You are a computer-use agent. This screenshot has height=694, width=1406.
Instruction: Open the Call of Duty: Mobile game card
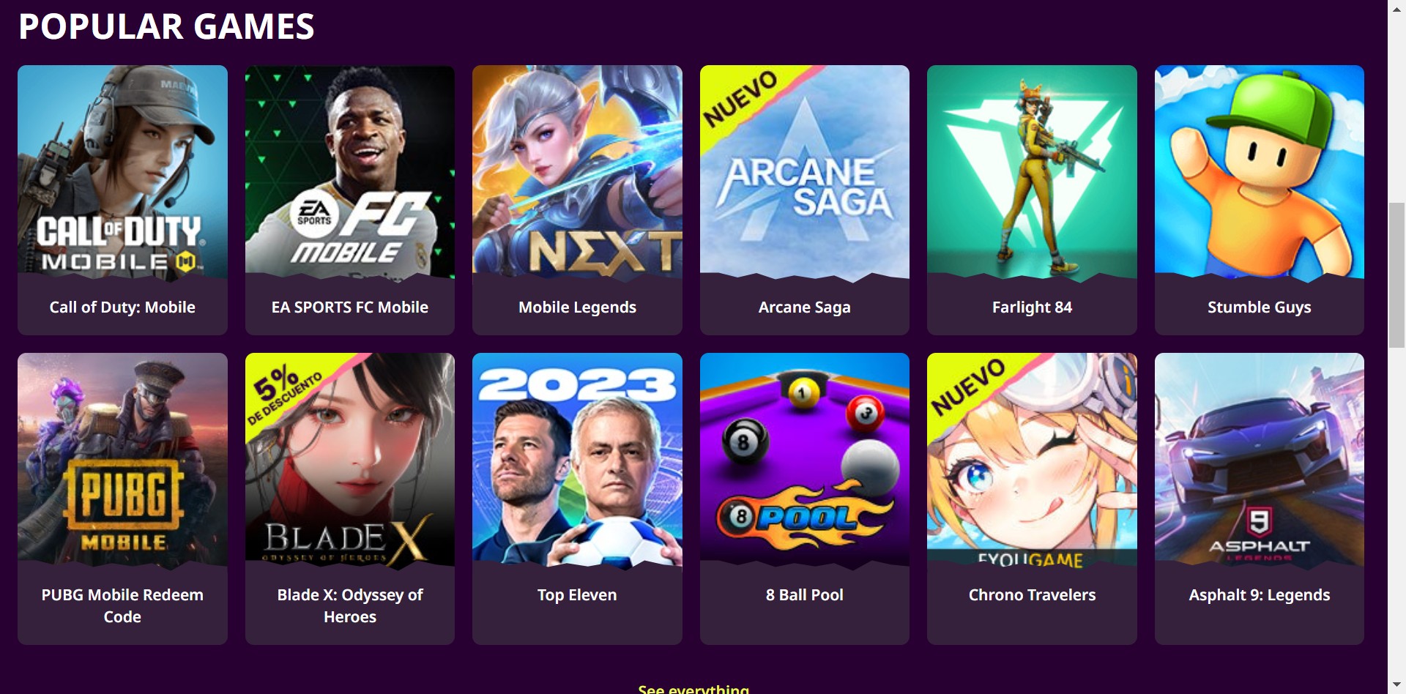point(122,200)
